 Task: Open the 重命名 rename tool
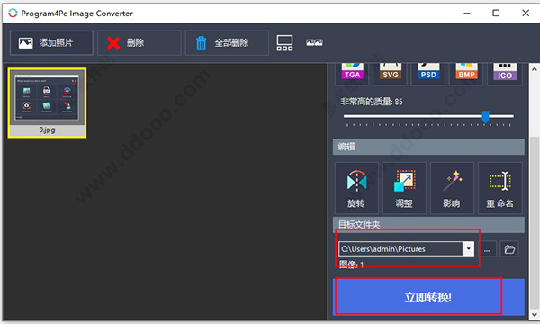500,188
